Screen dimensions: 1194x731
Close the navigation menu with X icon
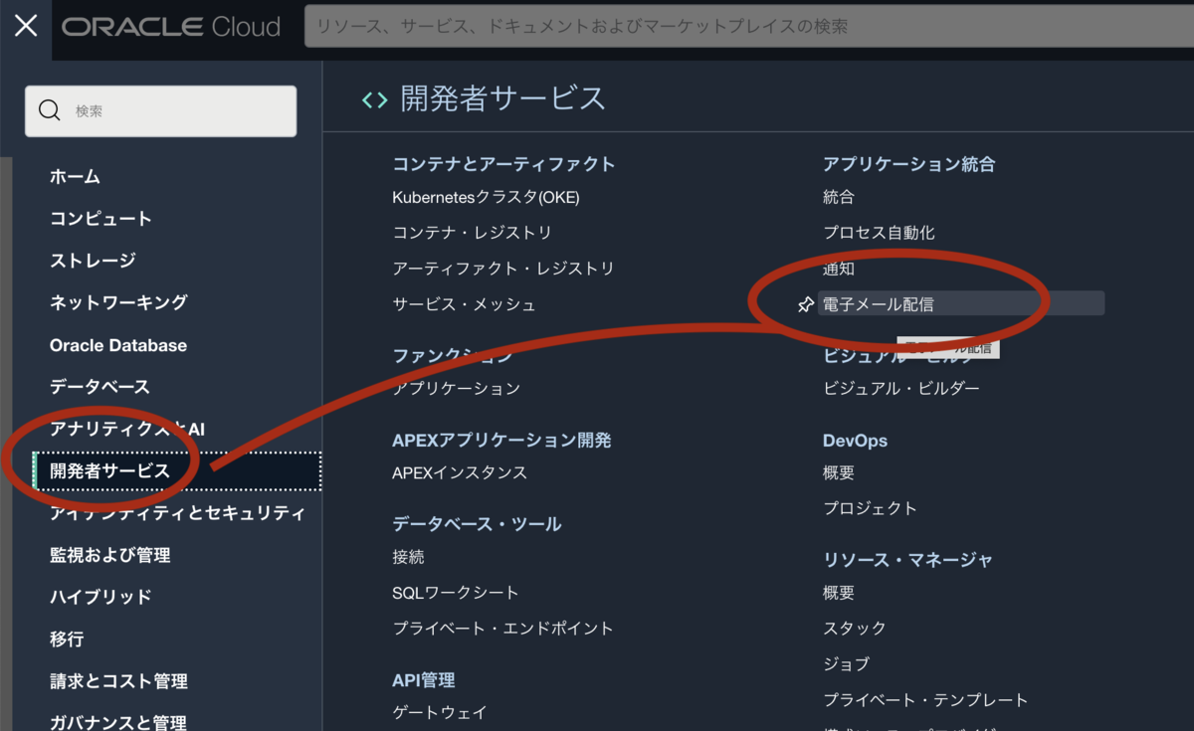click(26, 26)
